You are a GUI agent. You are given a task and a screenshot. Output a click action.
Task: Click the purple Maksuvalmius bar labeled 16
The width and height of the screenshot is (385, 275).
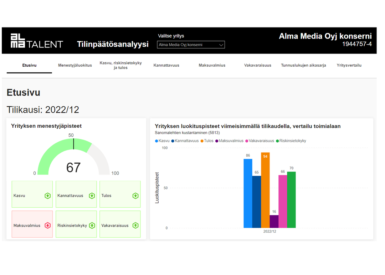[274, 221]
